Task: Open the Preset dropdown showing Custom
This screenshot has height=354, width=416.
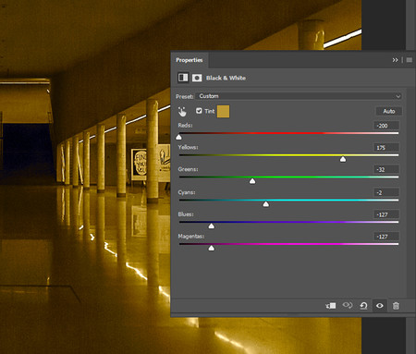Action: (x=299, y=96)
